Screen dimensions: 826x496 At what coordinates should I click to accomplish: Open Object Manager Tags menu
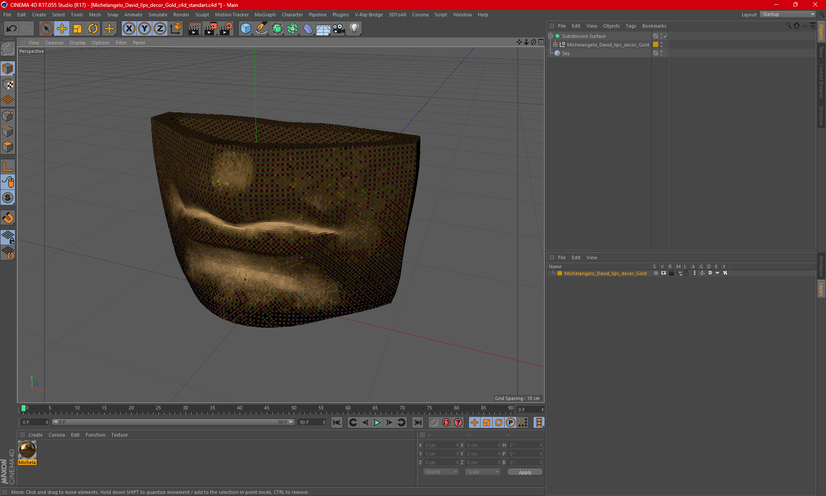point(631,26)
